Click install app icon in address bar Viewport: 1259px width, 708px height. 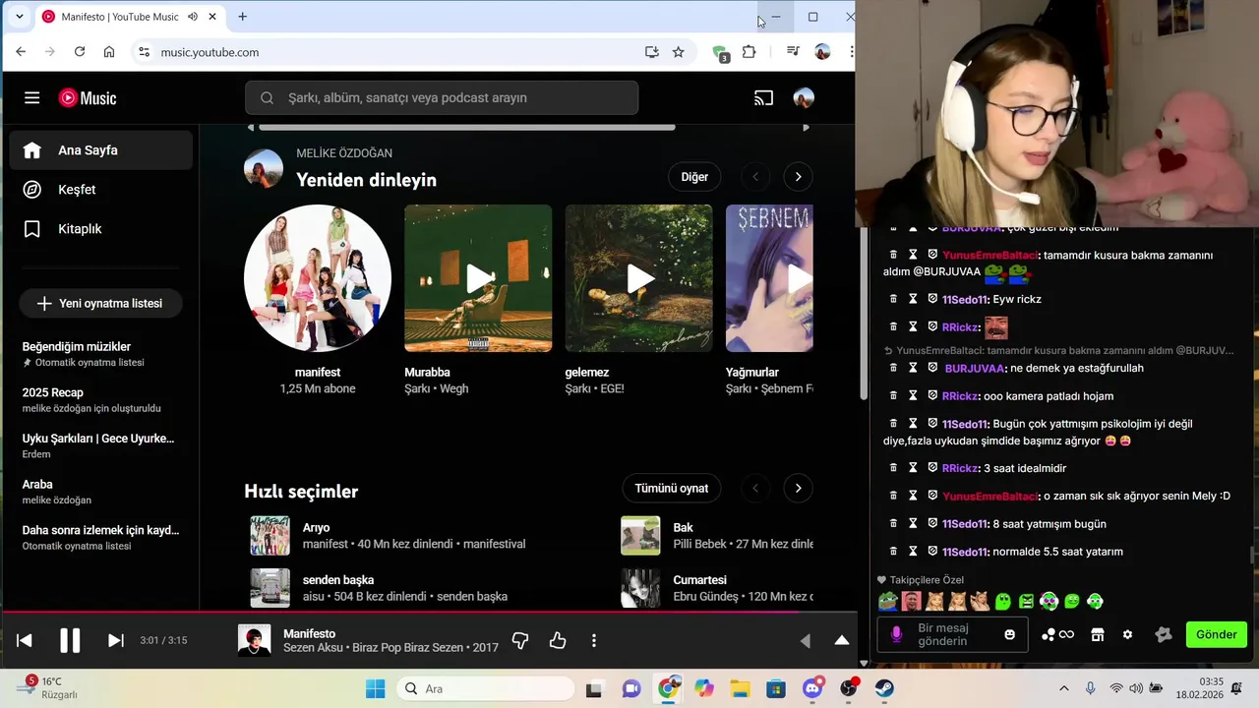(651, 52)
